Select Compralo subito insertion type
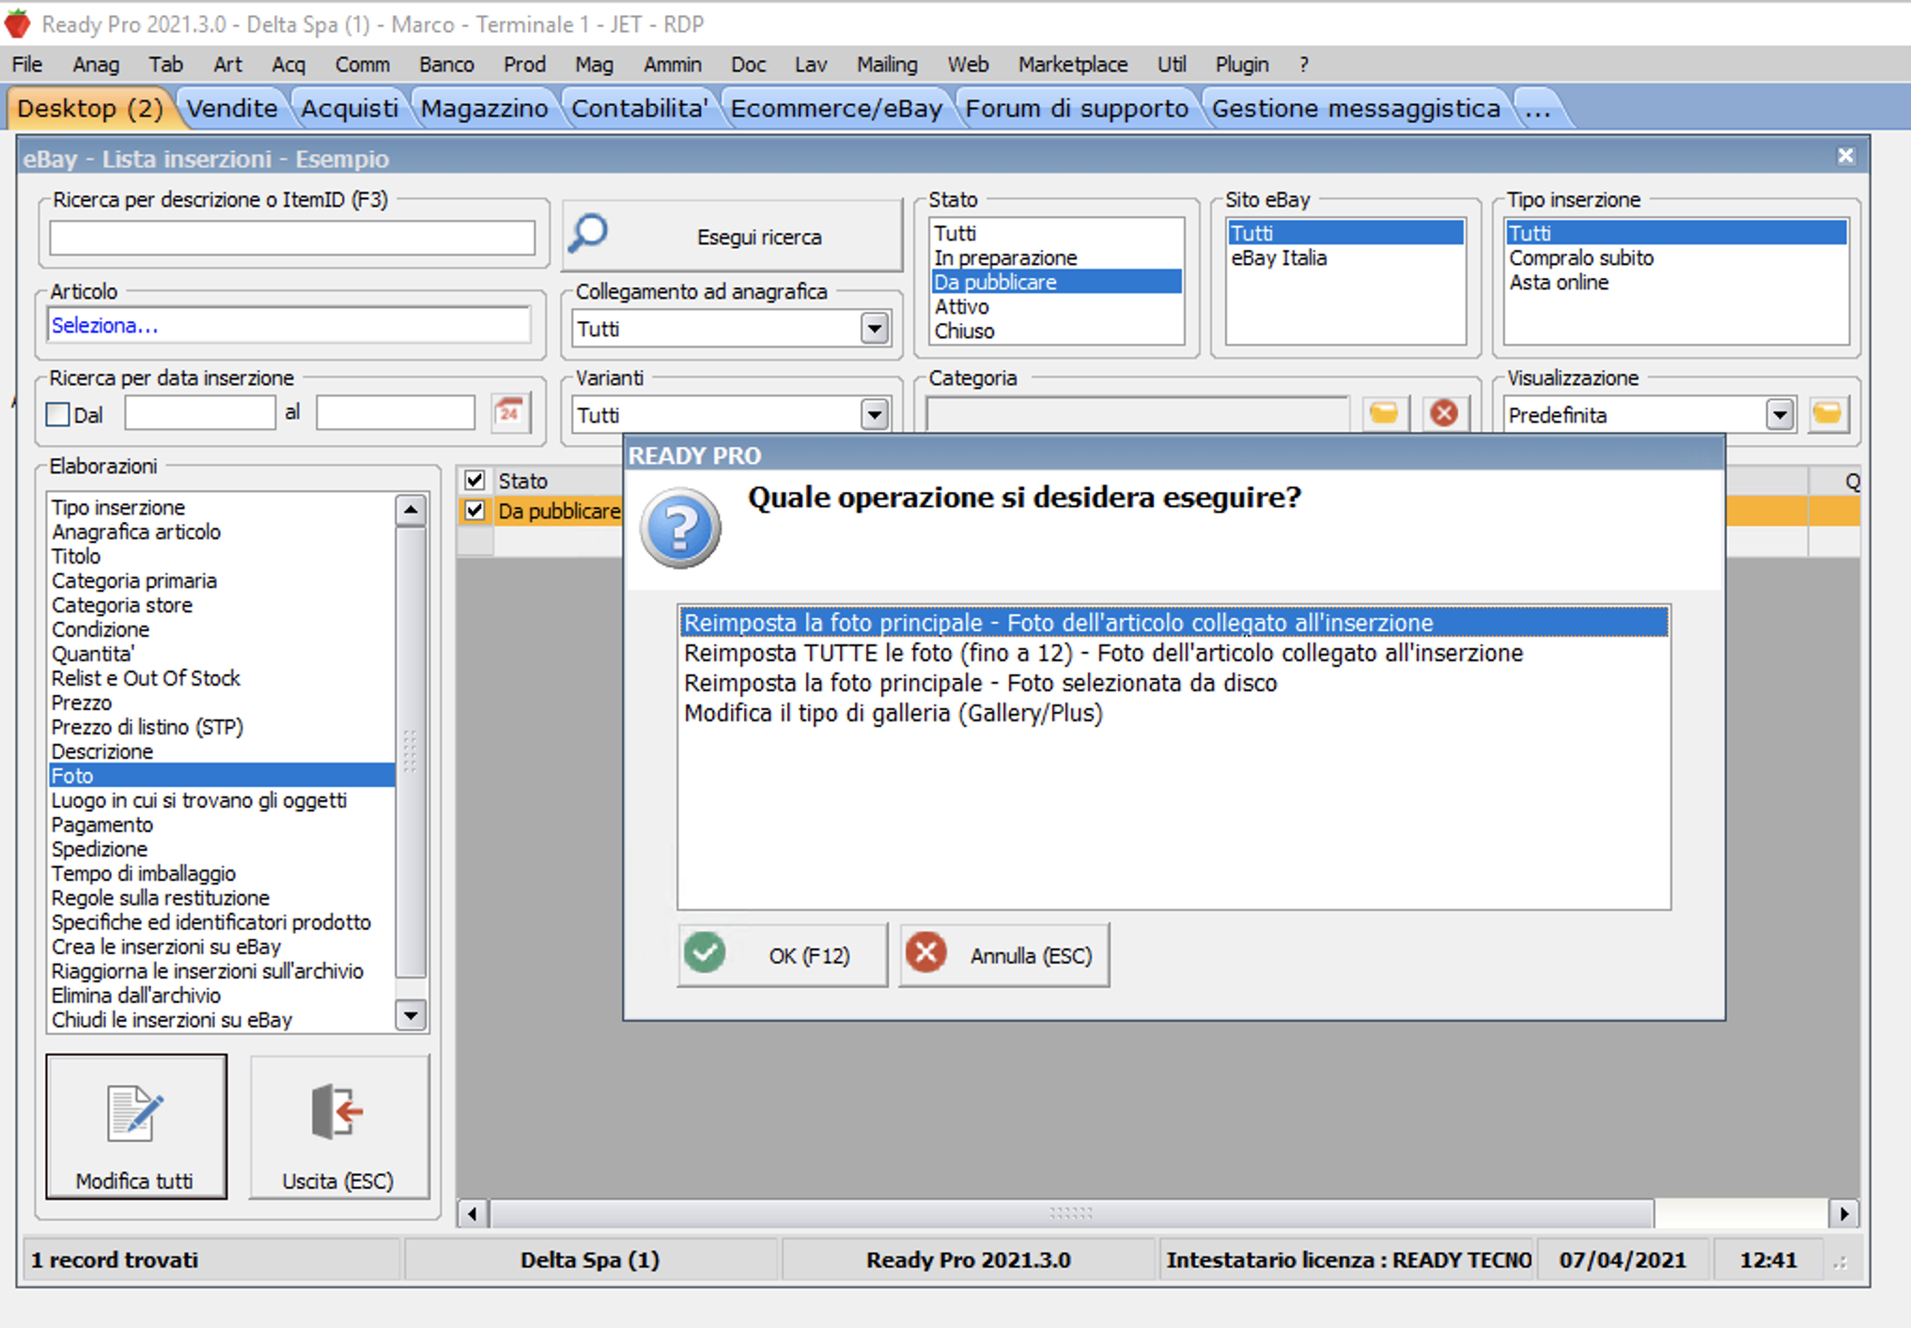The height and width of the screenshot is (1328, 1911). (1676, 257)
